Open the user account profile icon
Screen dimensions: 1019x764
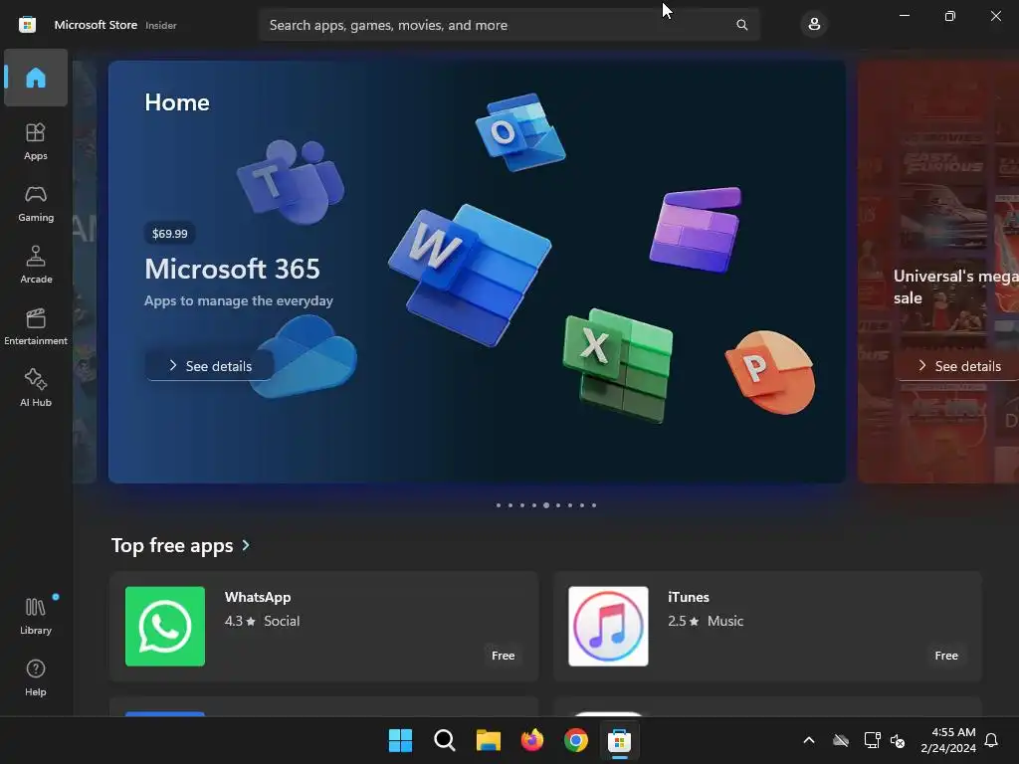[814, 25]
